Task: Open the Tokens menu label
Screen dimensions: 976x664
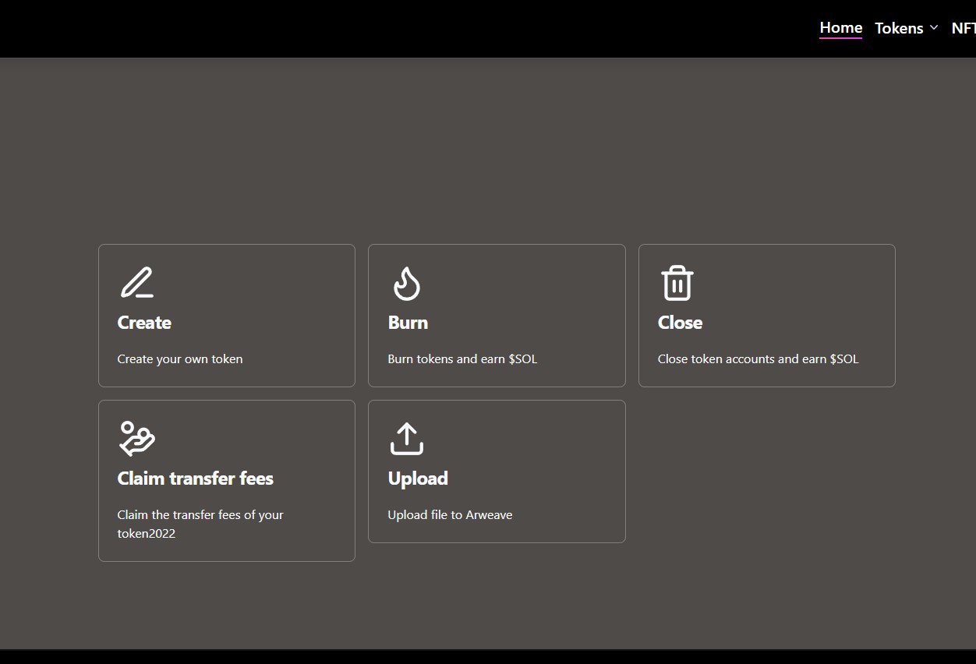Action: click(x=899, y=28)
